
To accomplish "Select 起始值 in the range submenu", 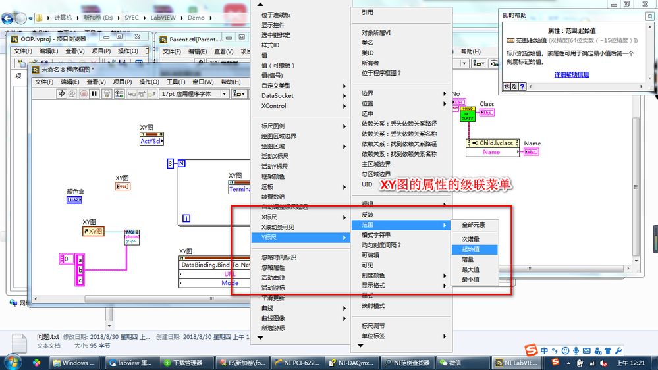I will [475, 249].
